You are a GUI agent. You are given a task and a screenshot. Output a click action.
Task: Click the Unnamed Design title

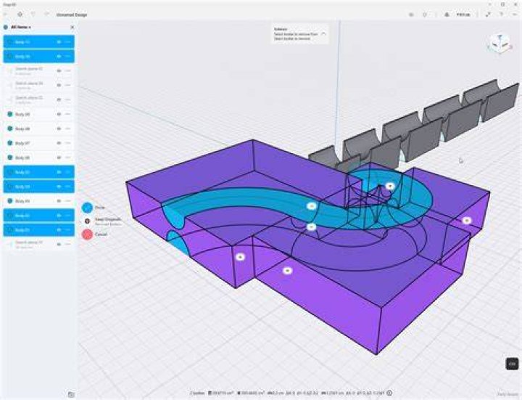click(x=72, y=15)
